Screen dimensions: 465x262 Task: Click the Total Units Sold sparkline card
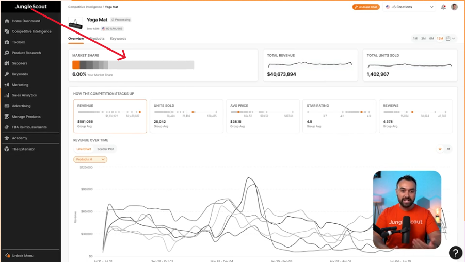click(x=410, y=65)
